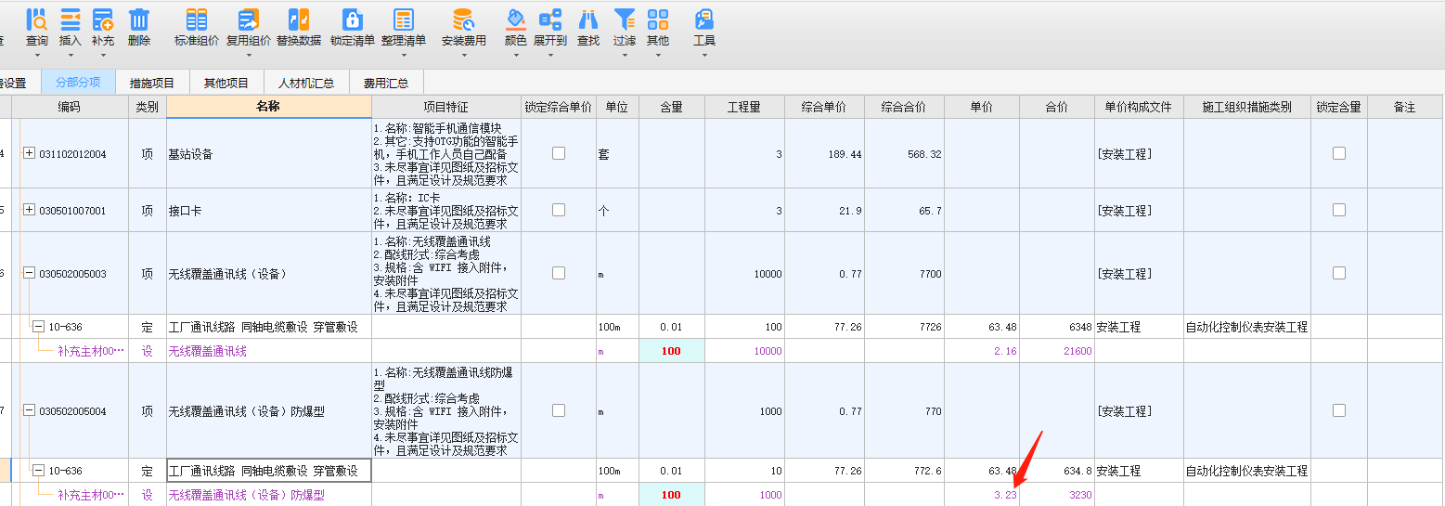
Task: Click the 名称 column header
Action: 269,107
